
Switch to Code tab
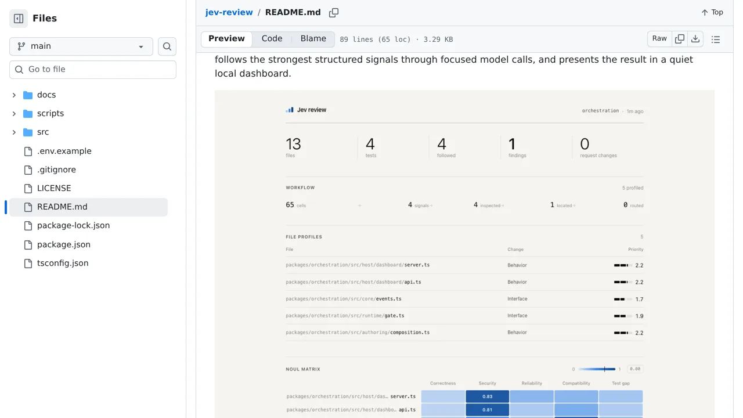pyautogui.click(x=272, y=39)
